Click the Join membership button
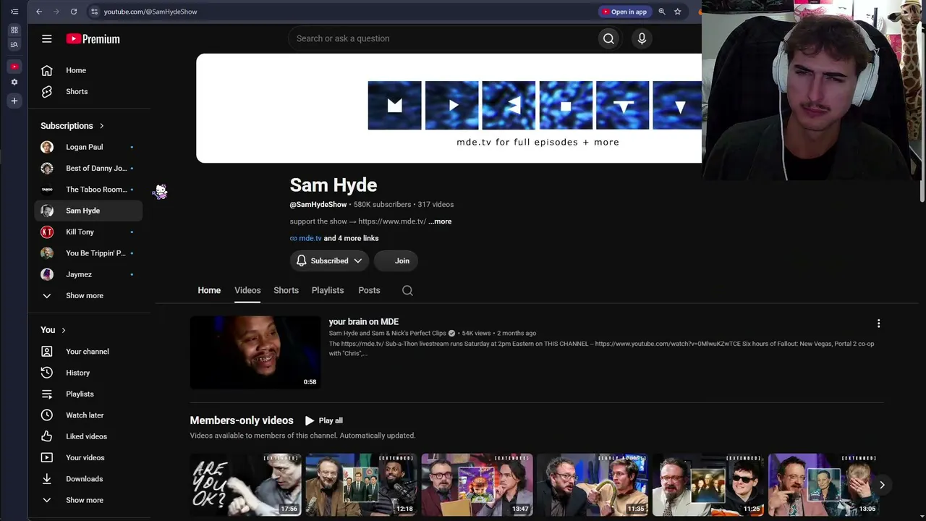The height and width of the screenshot is (521, 926). (x=396, y=260)
